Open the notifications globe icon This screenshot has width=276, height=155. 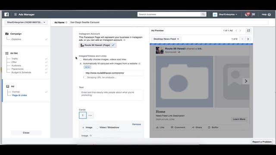247,14
